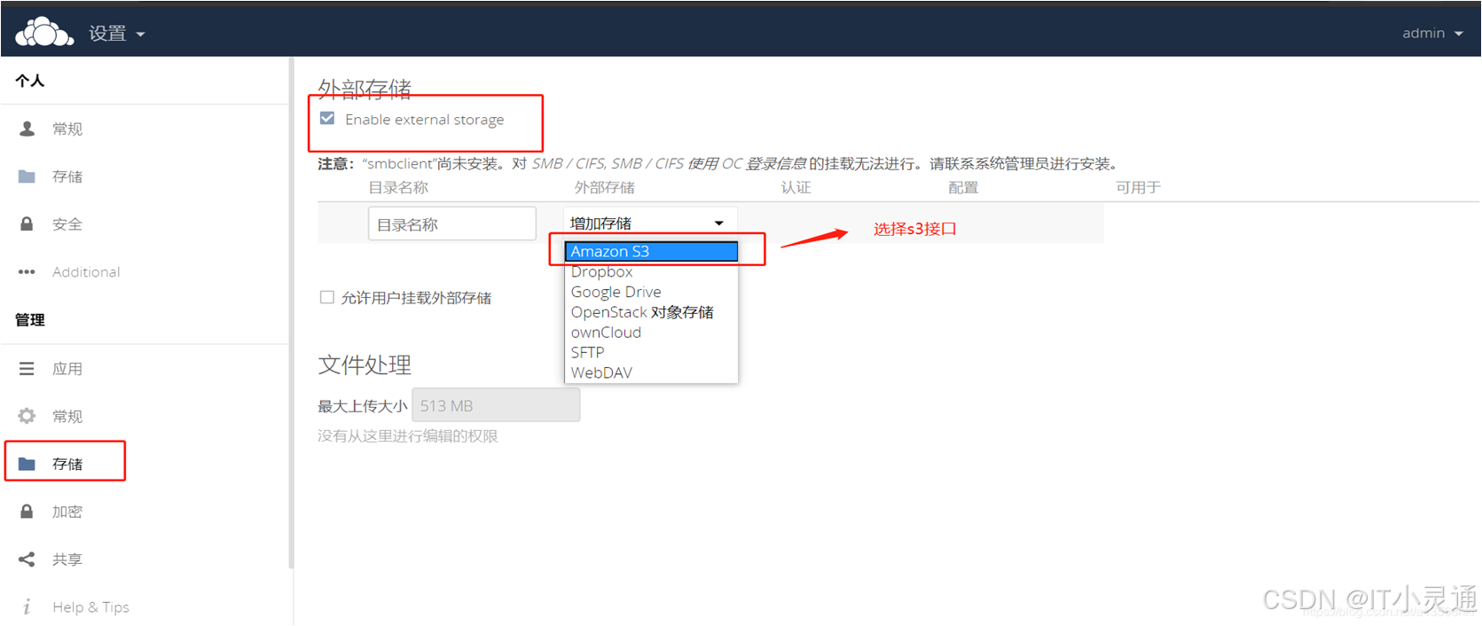The width and height of the screenshot is (1482, 626).
Task: Toggle Enable external storage checkbox
Action: click(327, 119)
